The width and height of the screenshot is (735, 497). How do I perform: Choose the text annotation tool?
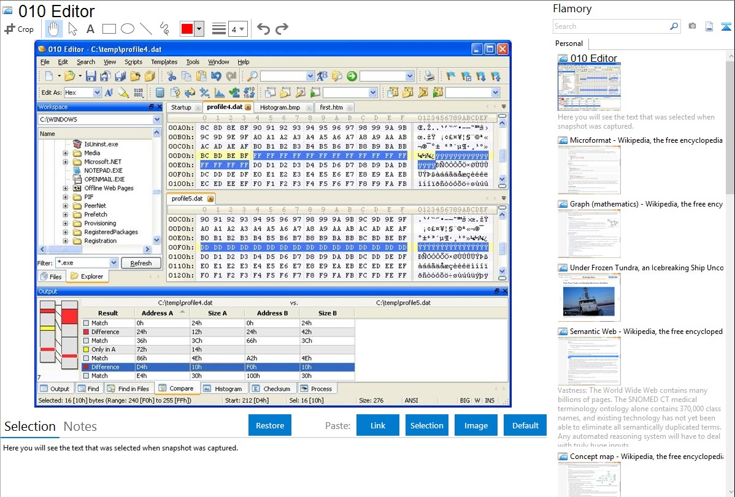click(x=90, y=29)
